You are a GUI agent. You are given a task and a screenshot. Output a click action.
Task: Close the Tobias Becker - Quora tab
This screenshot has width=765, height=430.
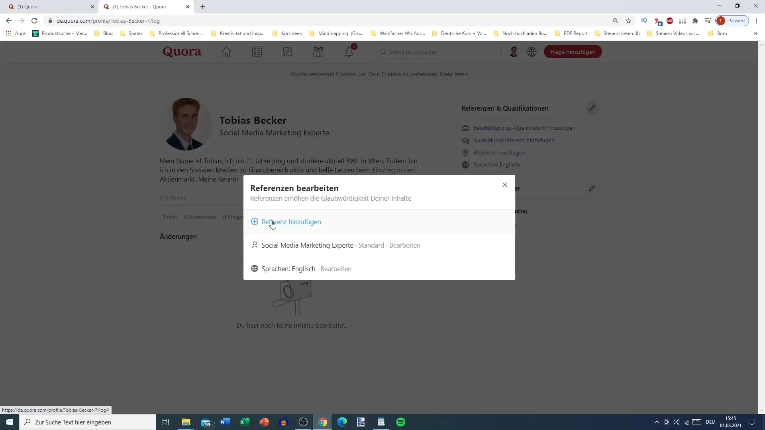click(188, 7)
